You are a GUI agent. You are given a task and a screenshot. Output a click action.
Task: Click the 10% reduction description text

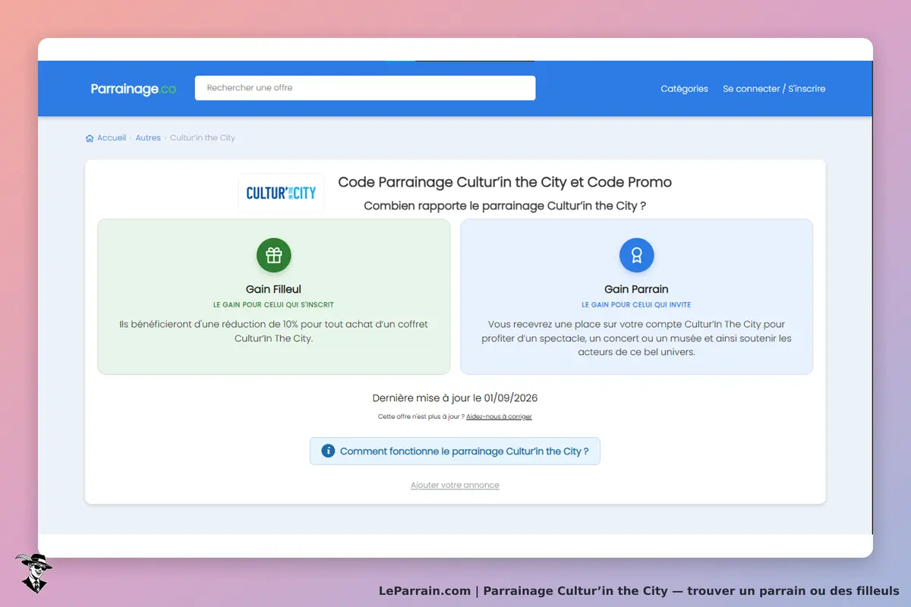pyautogui.click(x=273, y=331)
